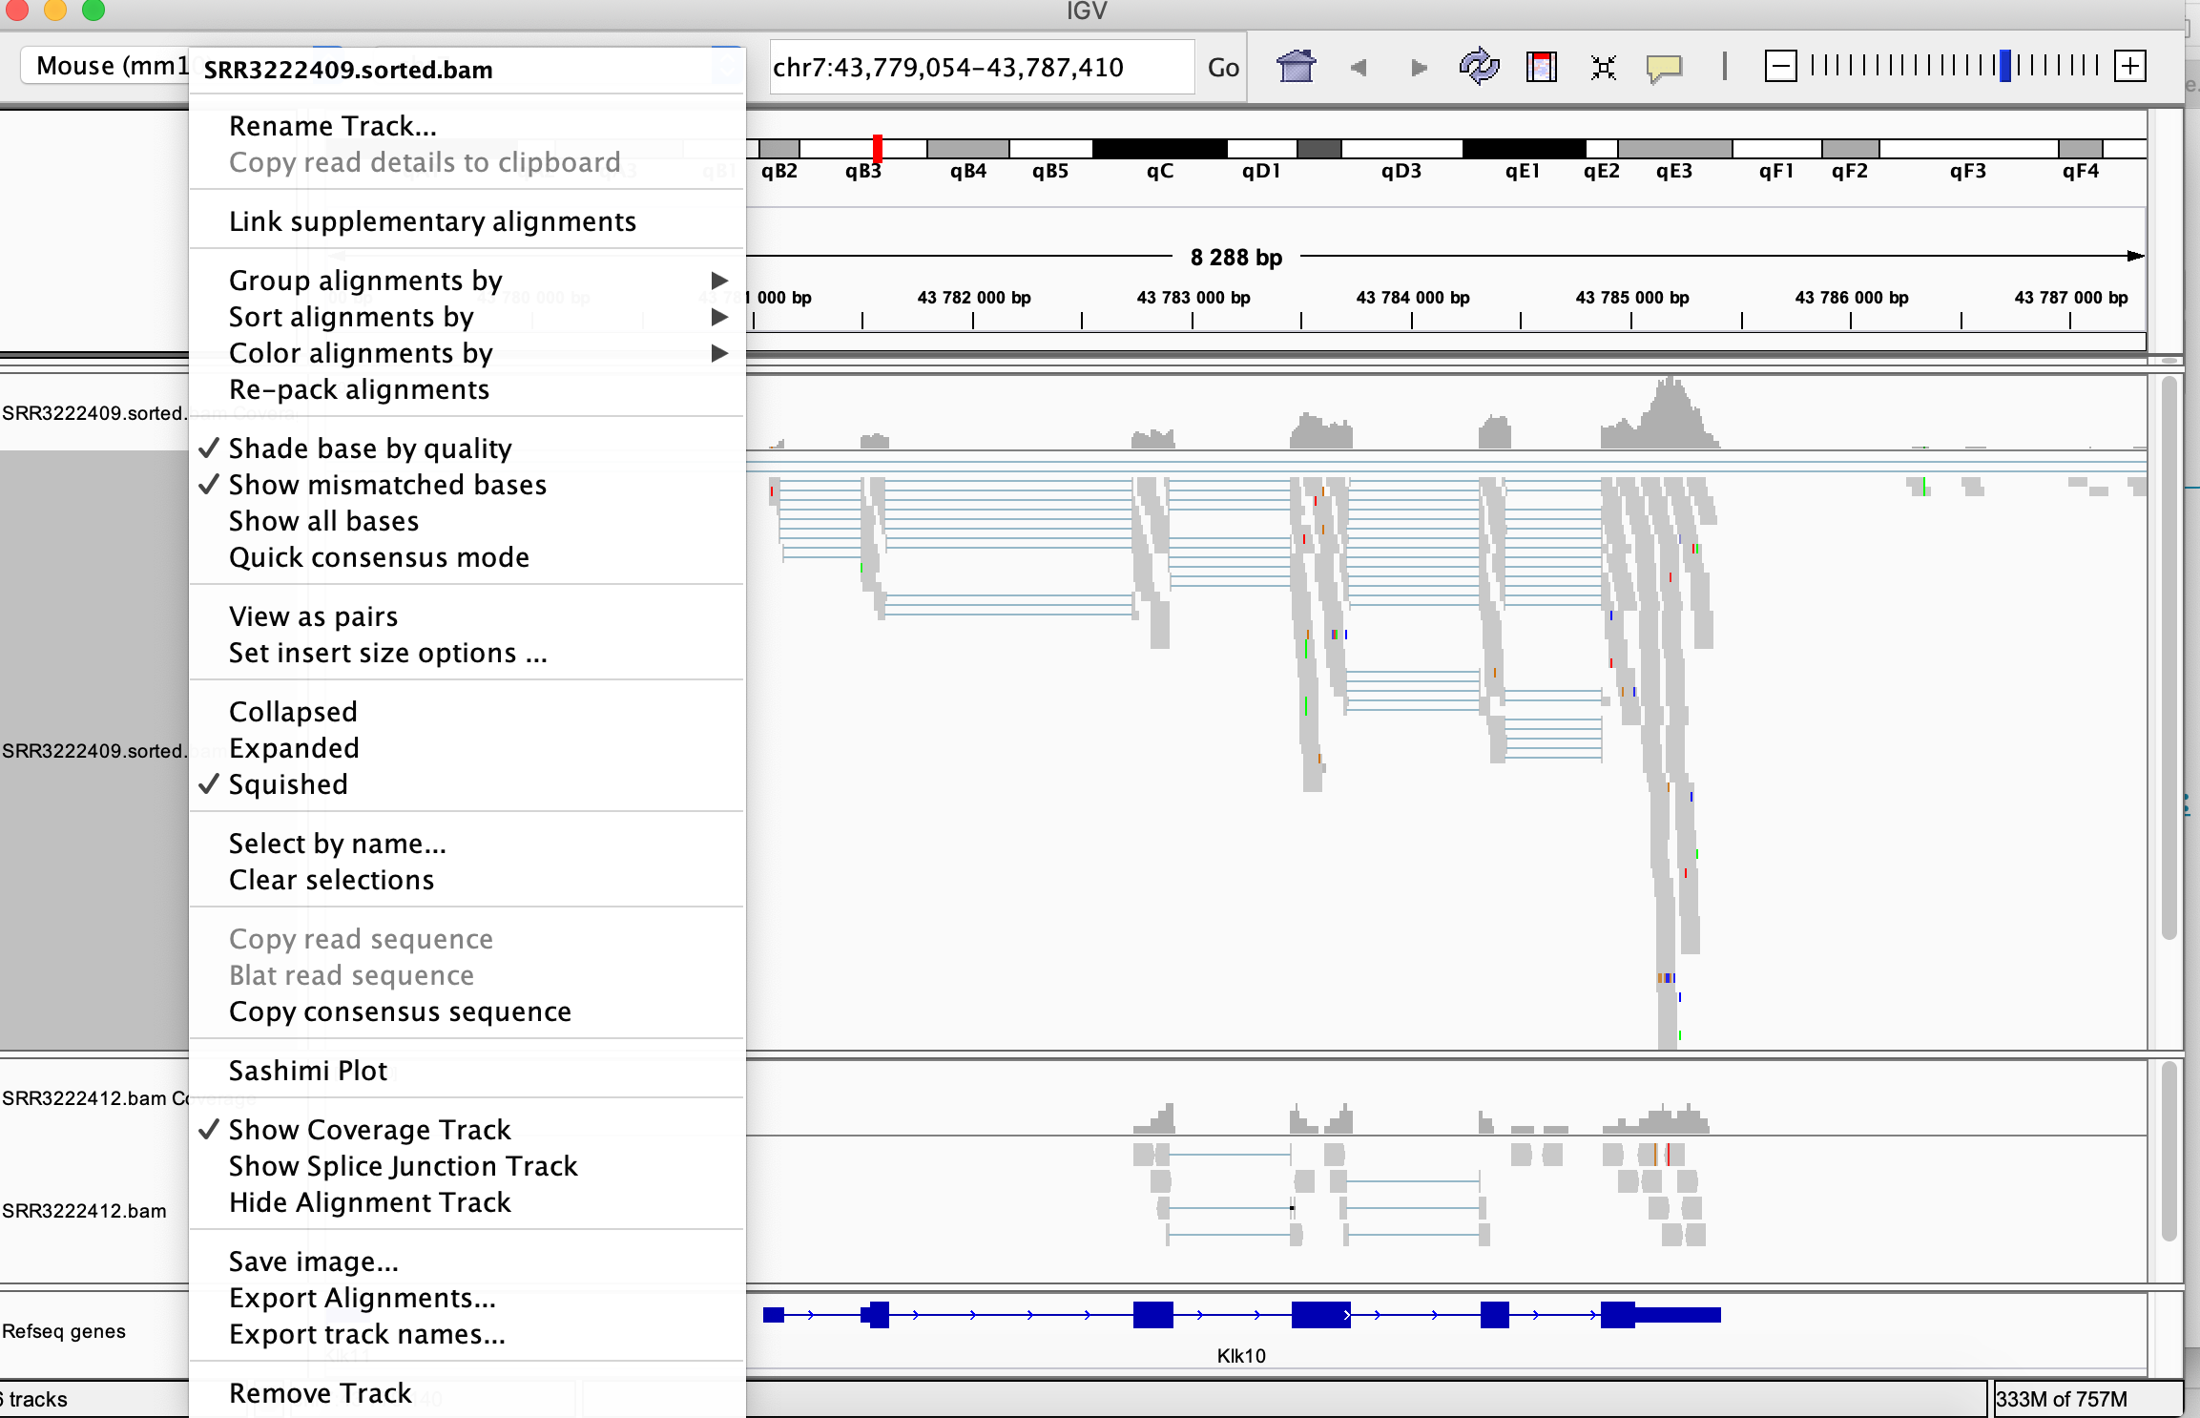The width and height of the screenshot is (2200, 1418).
Task: Choose Copy consensus sequence
Action: click(400, 1011)
